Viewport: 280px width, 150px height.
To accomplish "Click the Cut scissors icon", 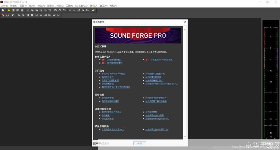I will pos(28,10).
